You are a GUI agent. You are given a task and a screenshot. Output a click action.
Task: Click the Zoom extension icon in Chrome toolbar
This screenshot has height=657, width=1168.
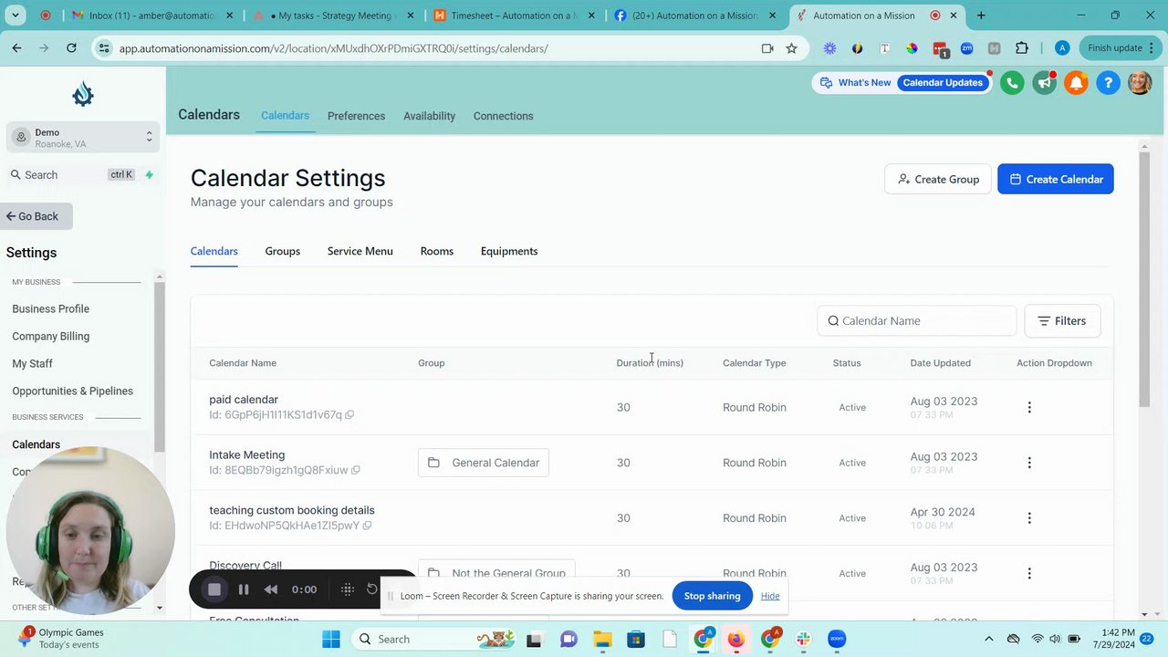[966, 48]
